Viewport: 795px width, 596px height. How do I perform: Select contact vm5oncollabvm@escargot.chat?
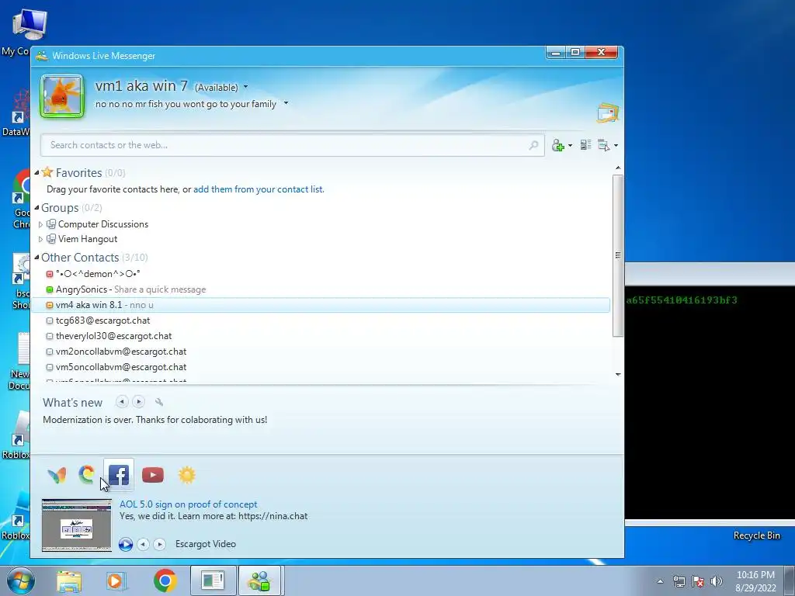[121, 367]
